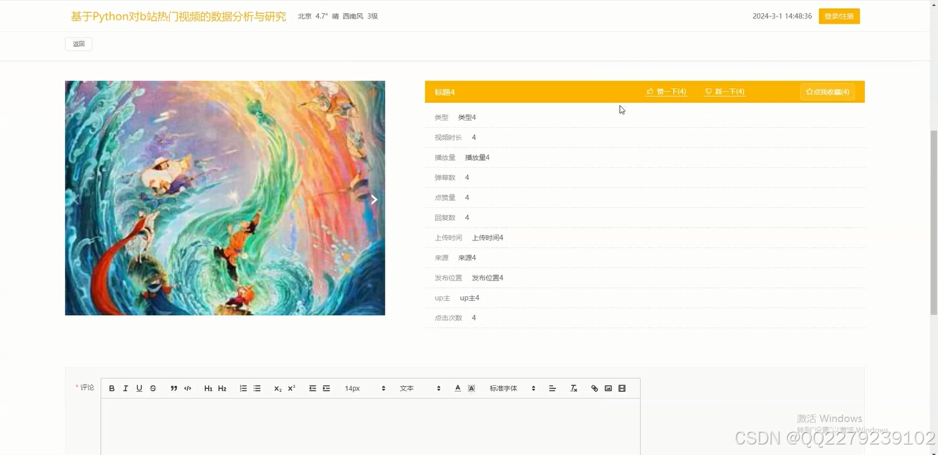Select the ordered list icon

[x=243, y=388]
